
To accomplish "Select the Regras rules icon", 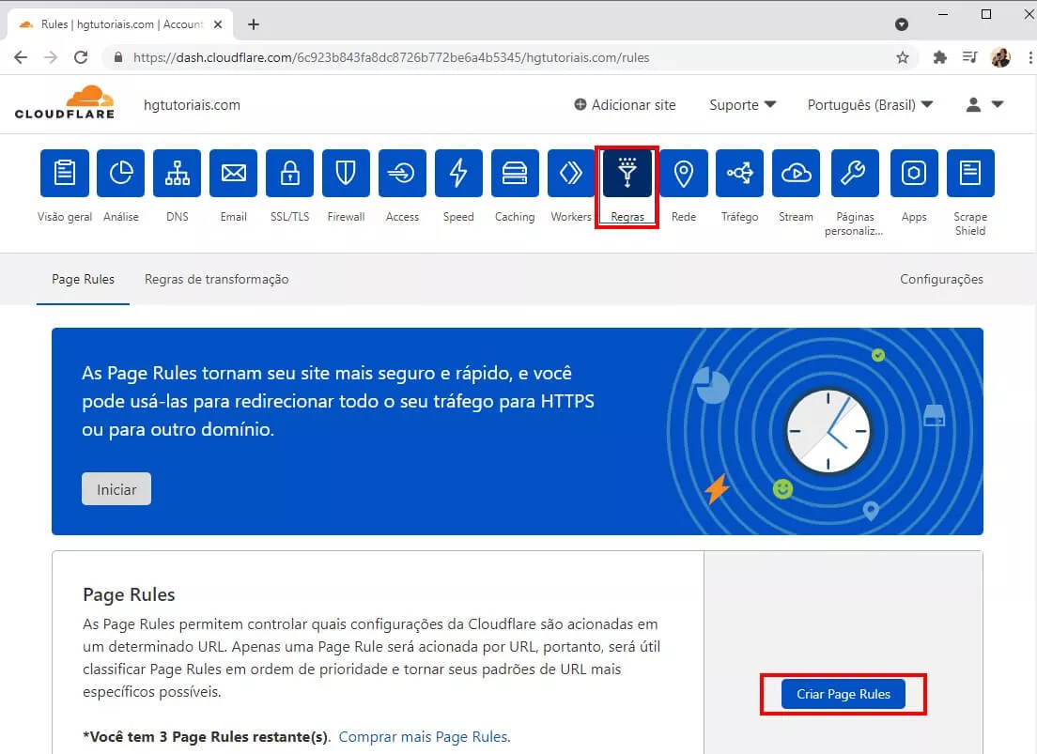I will click(x=627, y=174).
